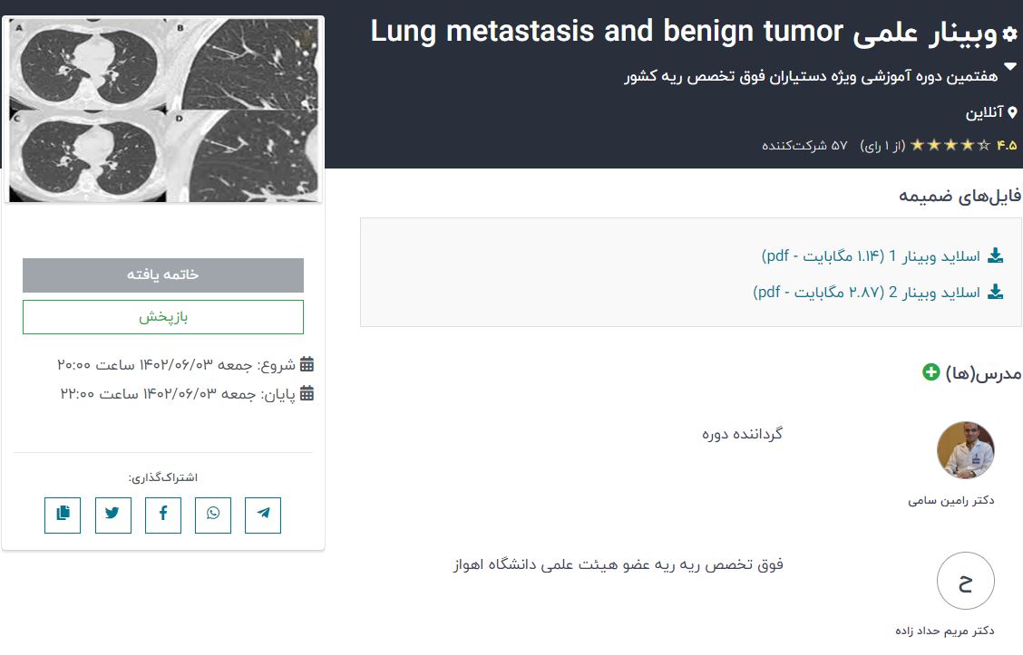
Task: Click the gray finished status button
Action: click(163, 275)
